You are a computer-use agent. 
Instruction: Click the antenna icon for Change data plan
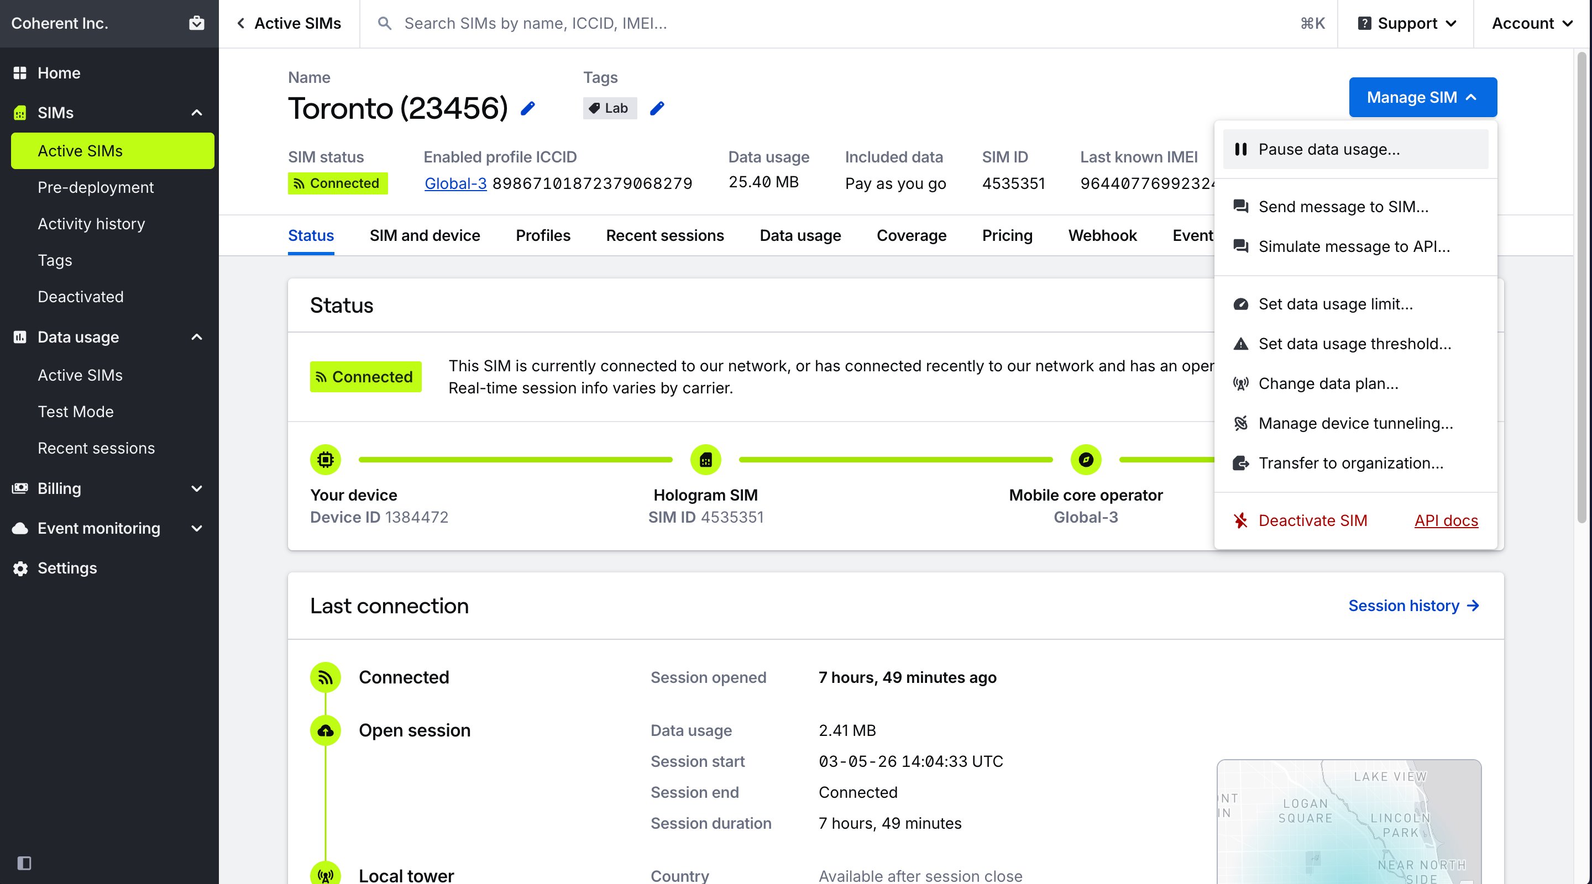(x=1240, y=383)
